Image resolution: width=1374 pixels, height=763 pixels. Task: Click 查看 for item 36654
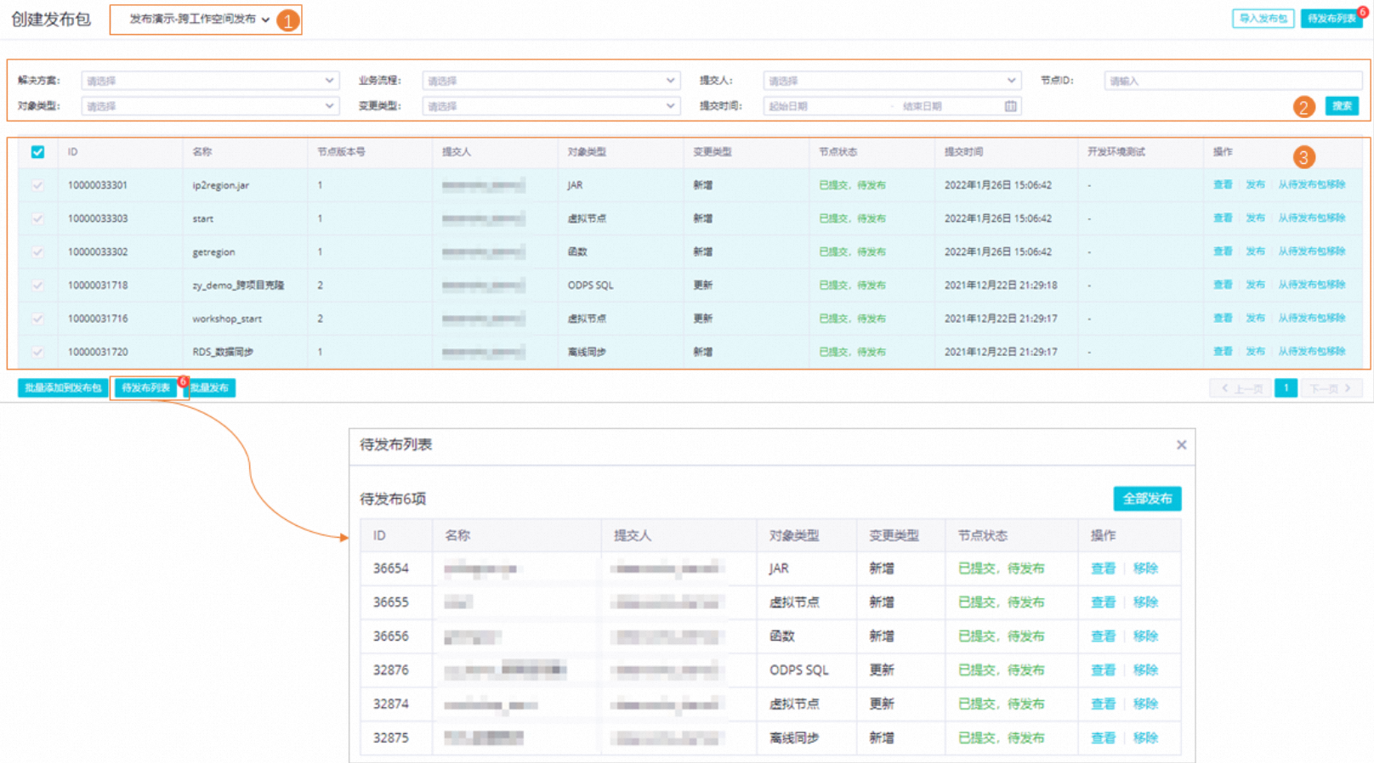[1103, 568]
